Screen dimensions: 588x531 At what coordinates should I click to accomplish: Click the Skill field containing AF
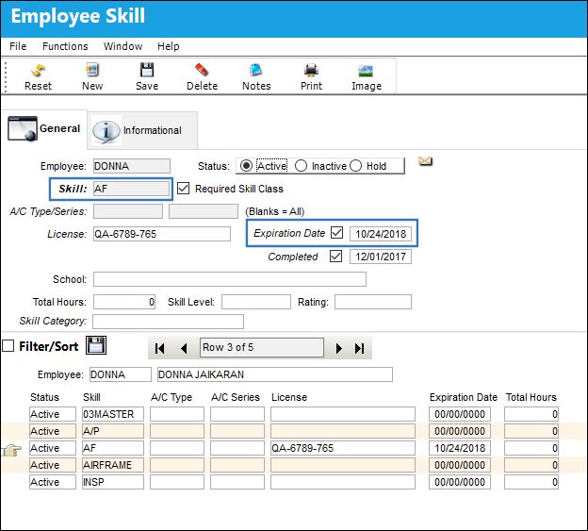tap(131, 189)
